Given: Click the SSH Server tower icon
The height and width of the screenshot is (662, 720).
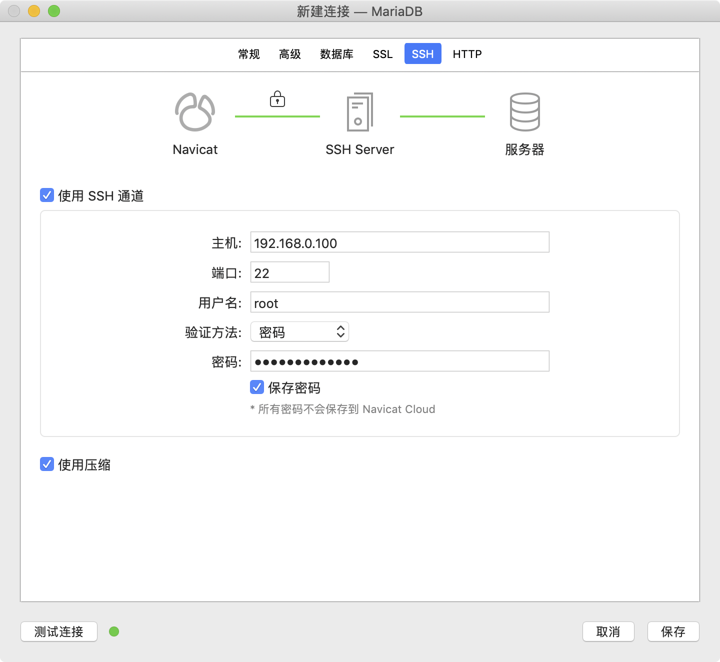Looking at the screenshot, I should (360, 112).
